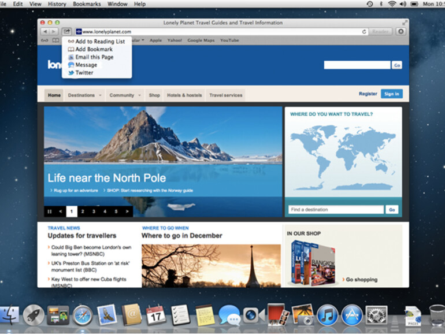Image resolution: width=445 pixels, height=334 pixels.
Task: Click the Sign in button
Action: tap(392, 94)
